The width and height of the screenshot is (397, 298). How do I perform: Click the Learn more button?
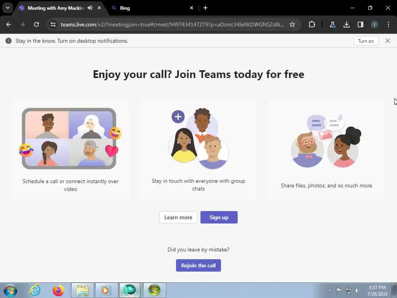click(178, 217)
